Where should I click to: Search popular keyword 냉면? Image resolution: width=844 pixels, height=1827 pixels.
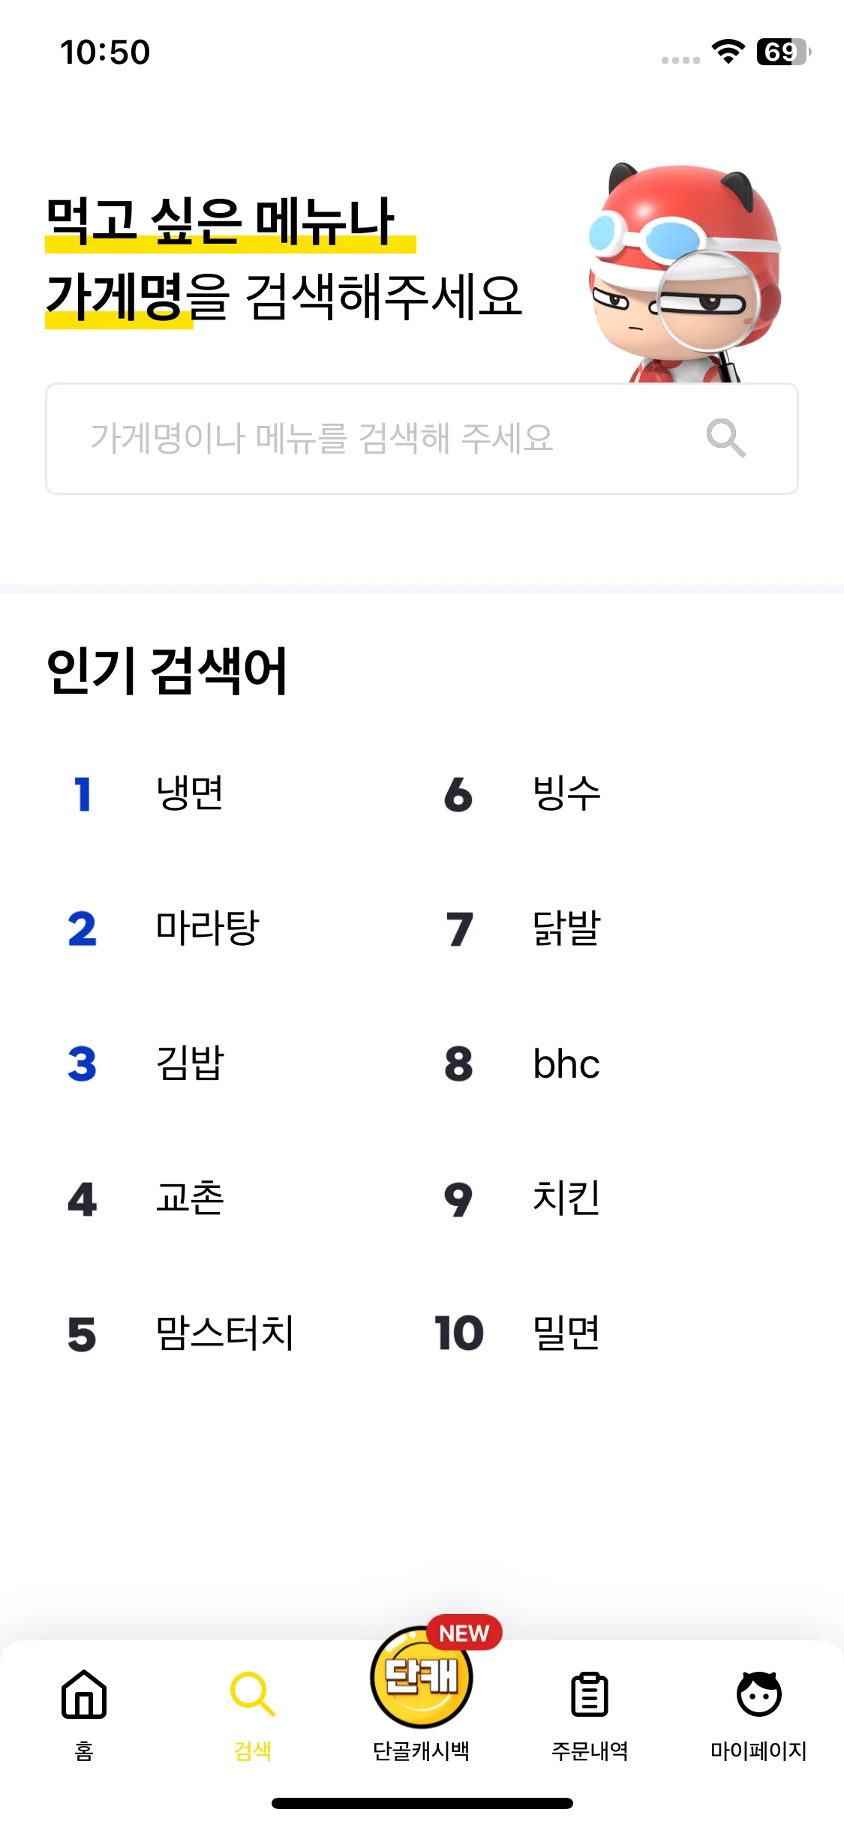point(190,793)
